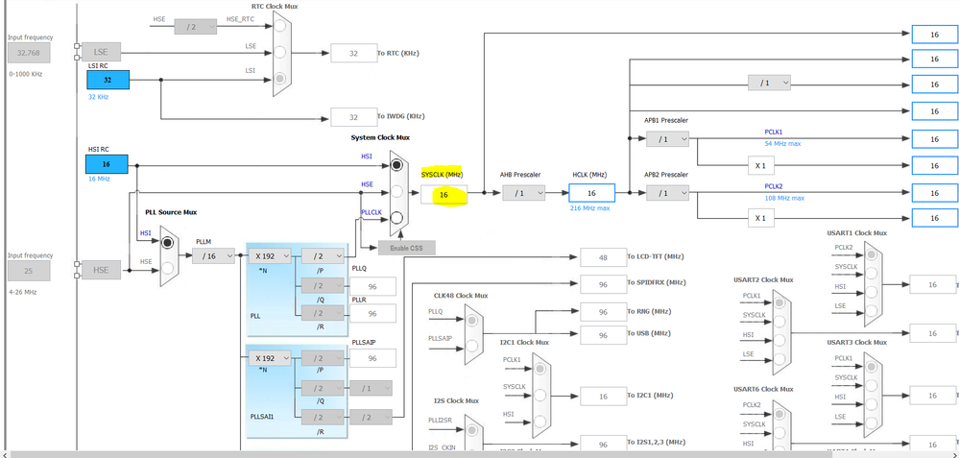Viewport: 959px width, 458px height.
Task: Open the /1 divider dropdown above APB1 Prescaler
Action: click(769, 83)
